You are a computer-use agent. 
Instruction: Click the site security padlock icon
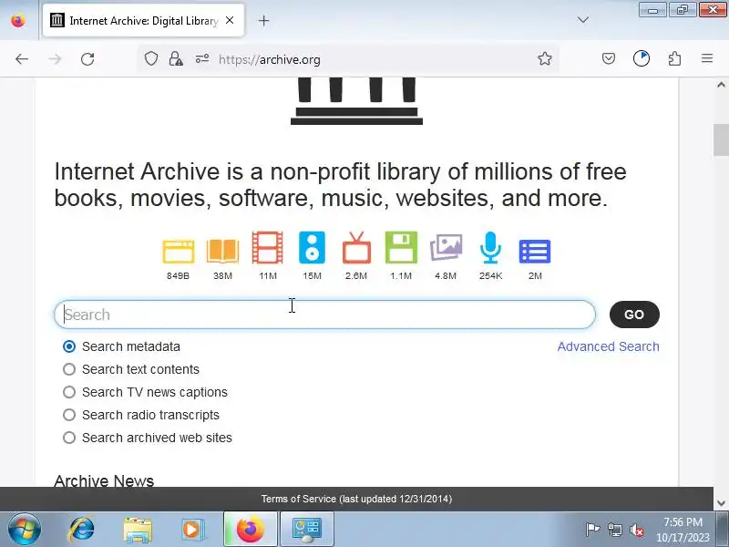click(x=176, y=59)
